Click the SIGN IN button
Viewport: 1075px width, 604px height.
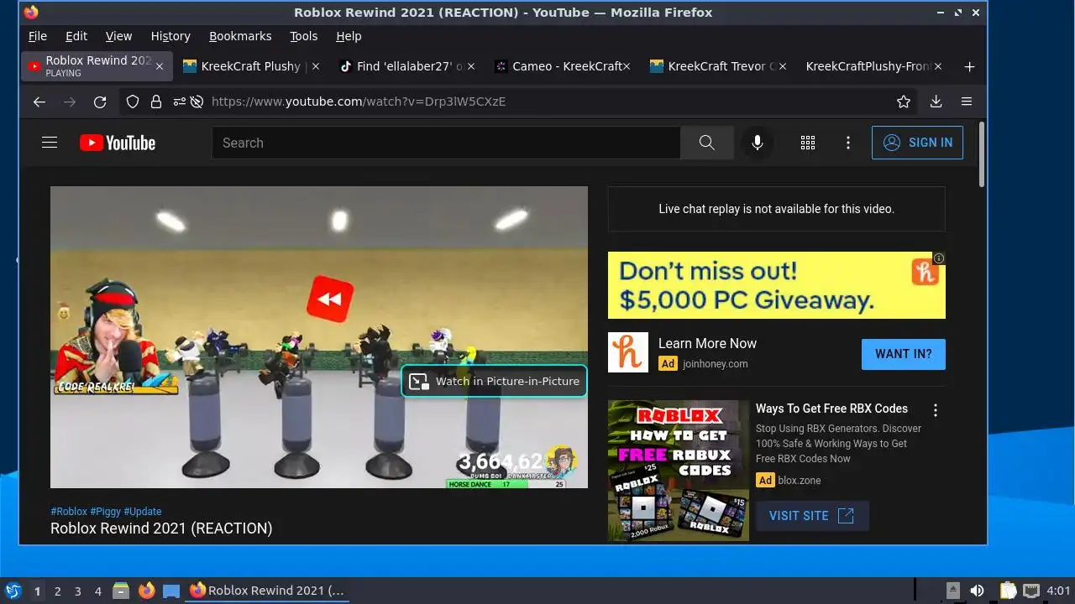(917, 143)
